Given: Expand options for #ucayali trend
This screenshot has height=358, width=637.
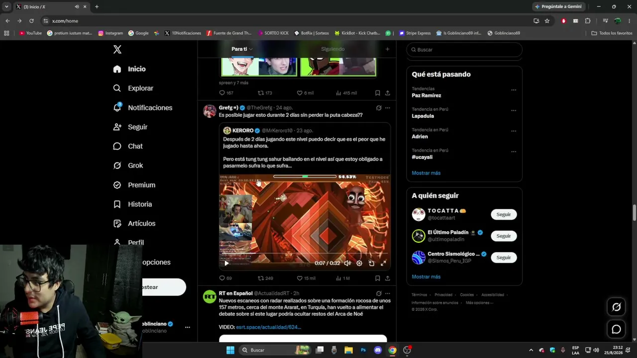Looking at the screenshot, I should click(514, 152).
